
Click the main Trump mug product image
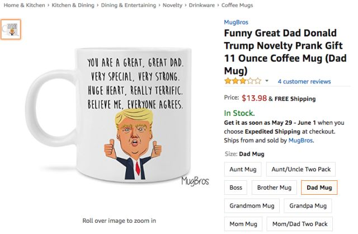(117, 115)
